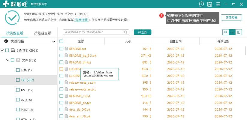Check the JS (426) checkbox
The width and height of the screenshot is (247, 120).
[18, 100]
